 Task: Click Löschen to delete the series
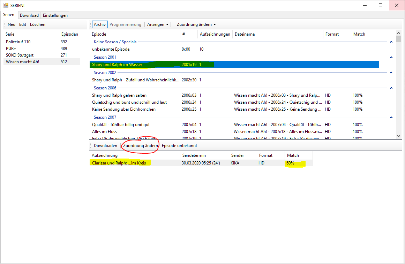coord(38,24)
